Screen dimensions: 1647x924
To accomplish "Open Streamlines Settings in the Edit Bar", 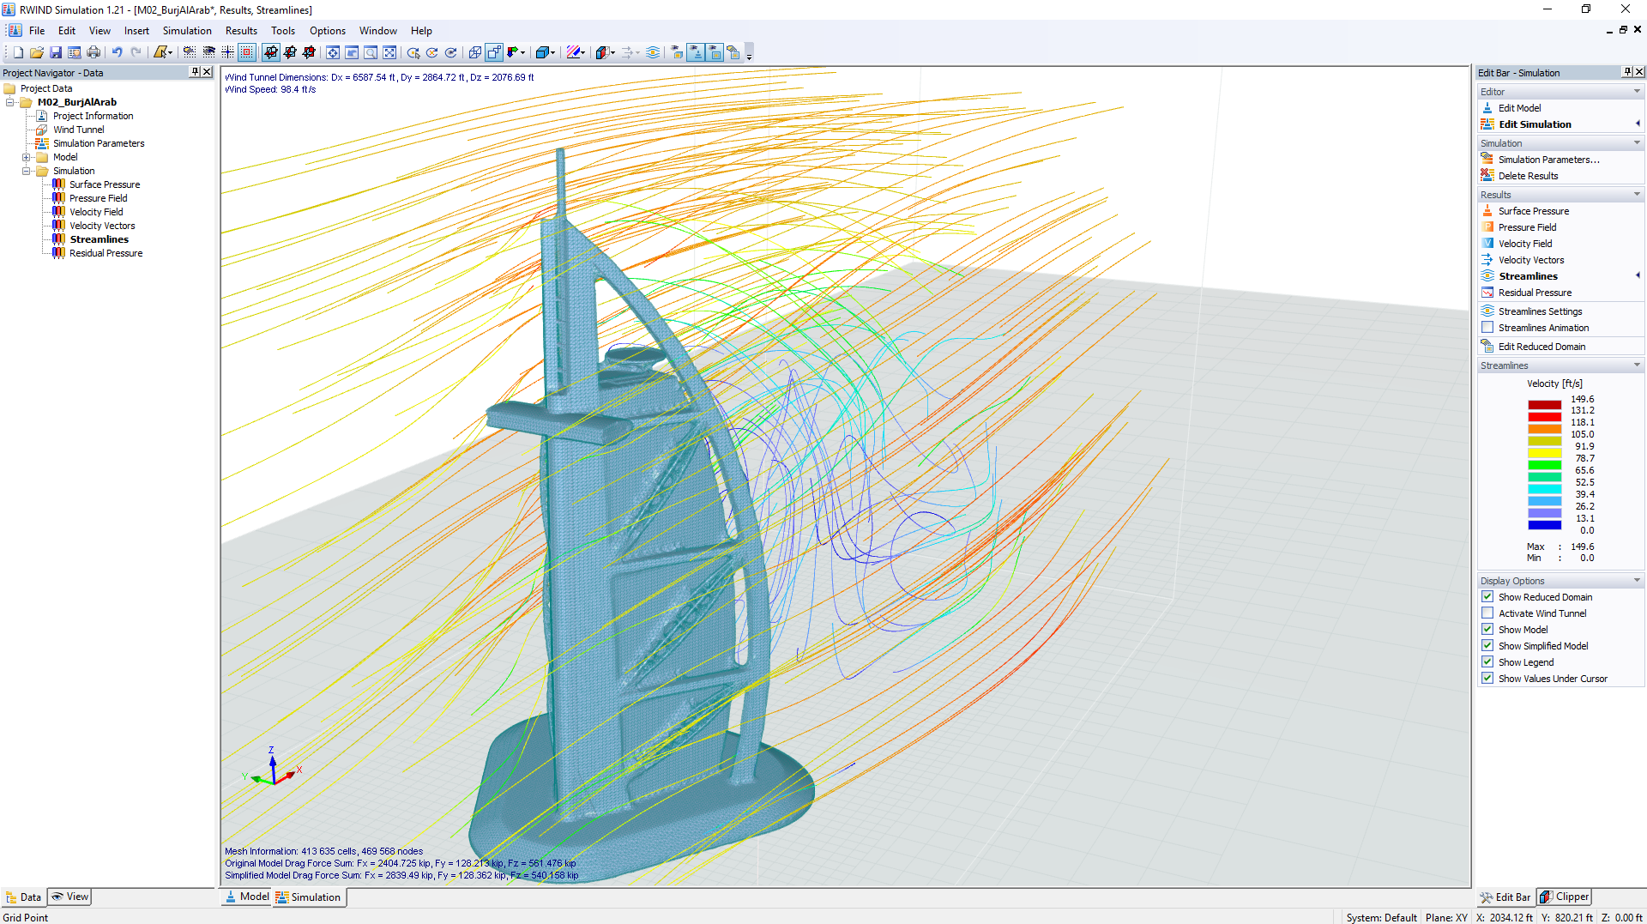I will pyautogui.click(x=1540, y=311).
